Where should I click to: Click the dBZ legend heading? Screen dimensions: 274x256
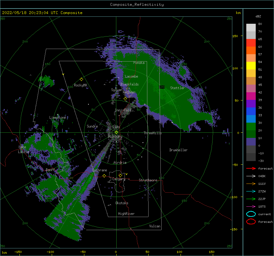coord(258,16)
